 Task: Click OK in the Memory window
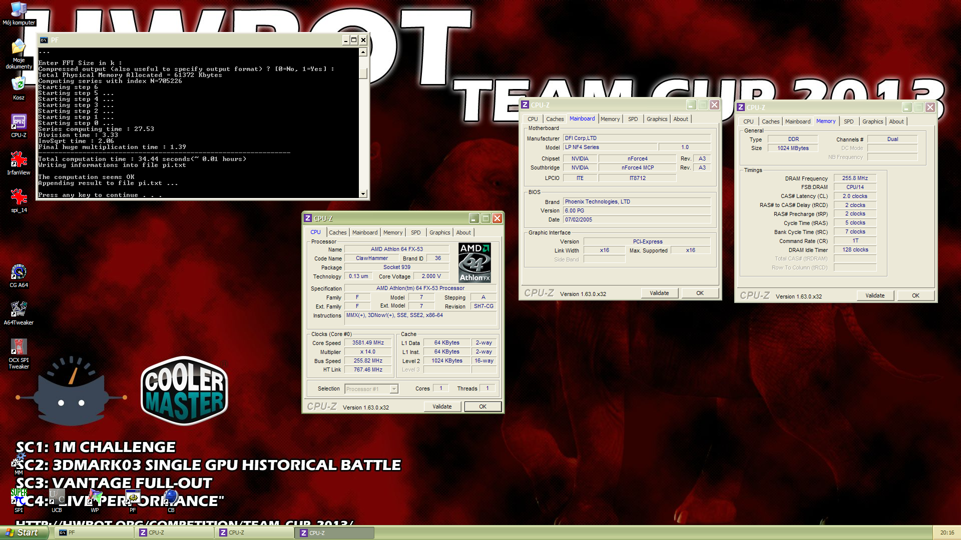[x=915, y=295]
